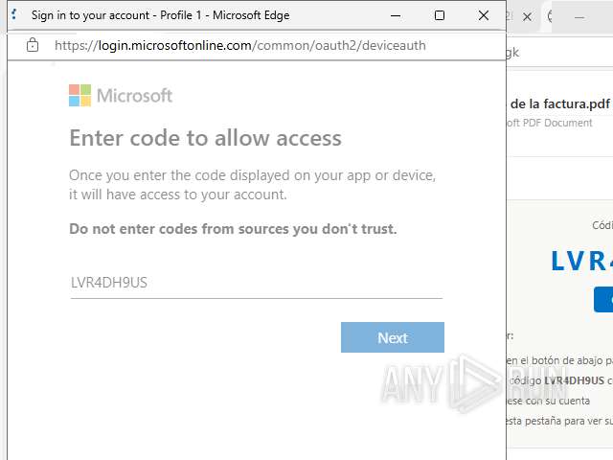Click the Edge icon in popup title bar

pyautogui.click(x=14, y=15)
